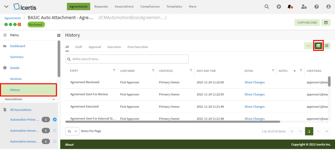The image size is (335, 150).
Task: Switch to the Approval tab
Action: click(x=95, y=47)
